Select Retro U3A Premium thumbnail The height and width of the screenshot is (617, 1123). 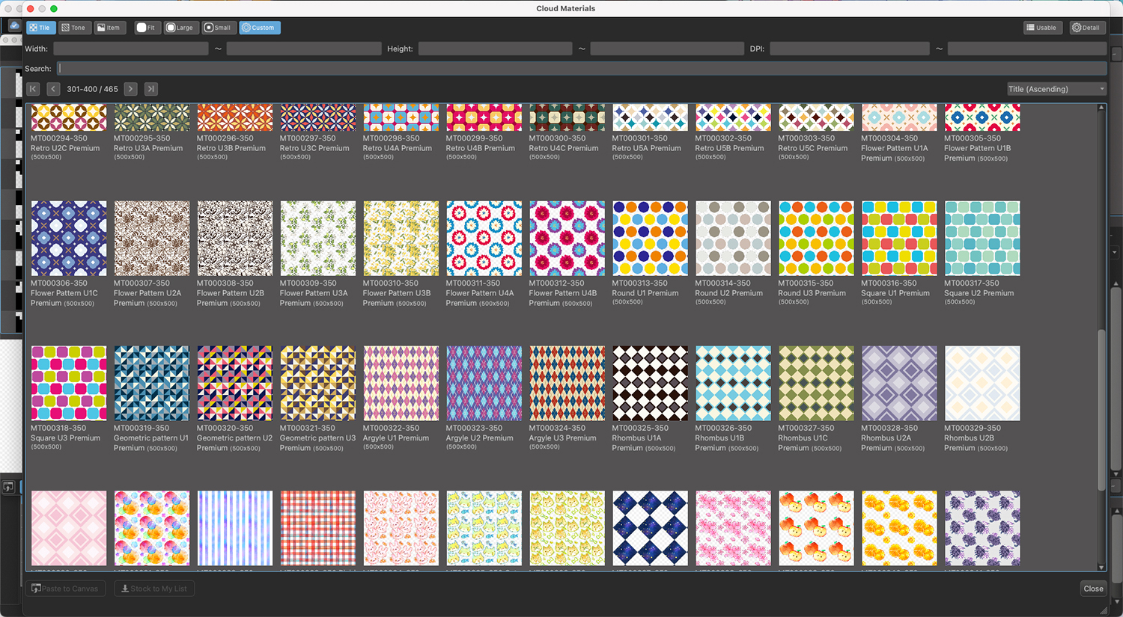point(152,117)
